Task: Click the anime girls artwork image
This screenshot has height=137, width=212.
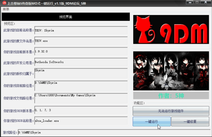Action: pos(171,71)
